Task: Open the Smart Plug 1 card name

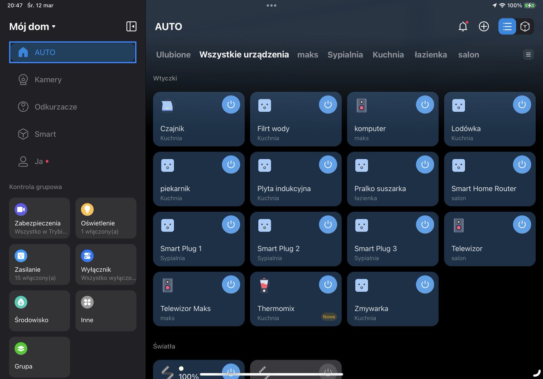Action: [x=181, y=249]
